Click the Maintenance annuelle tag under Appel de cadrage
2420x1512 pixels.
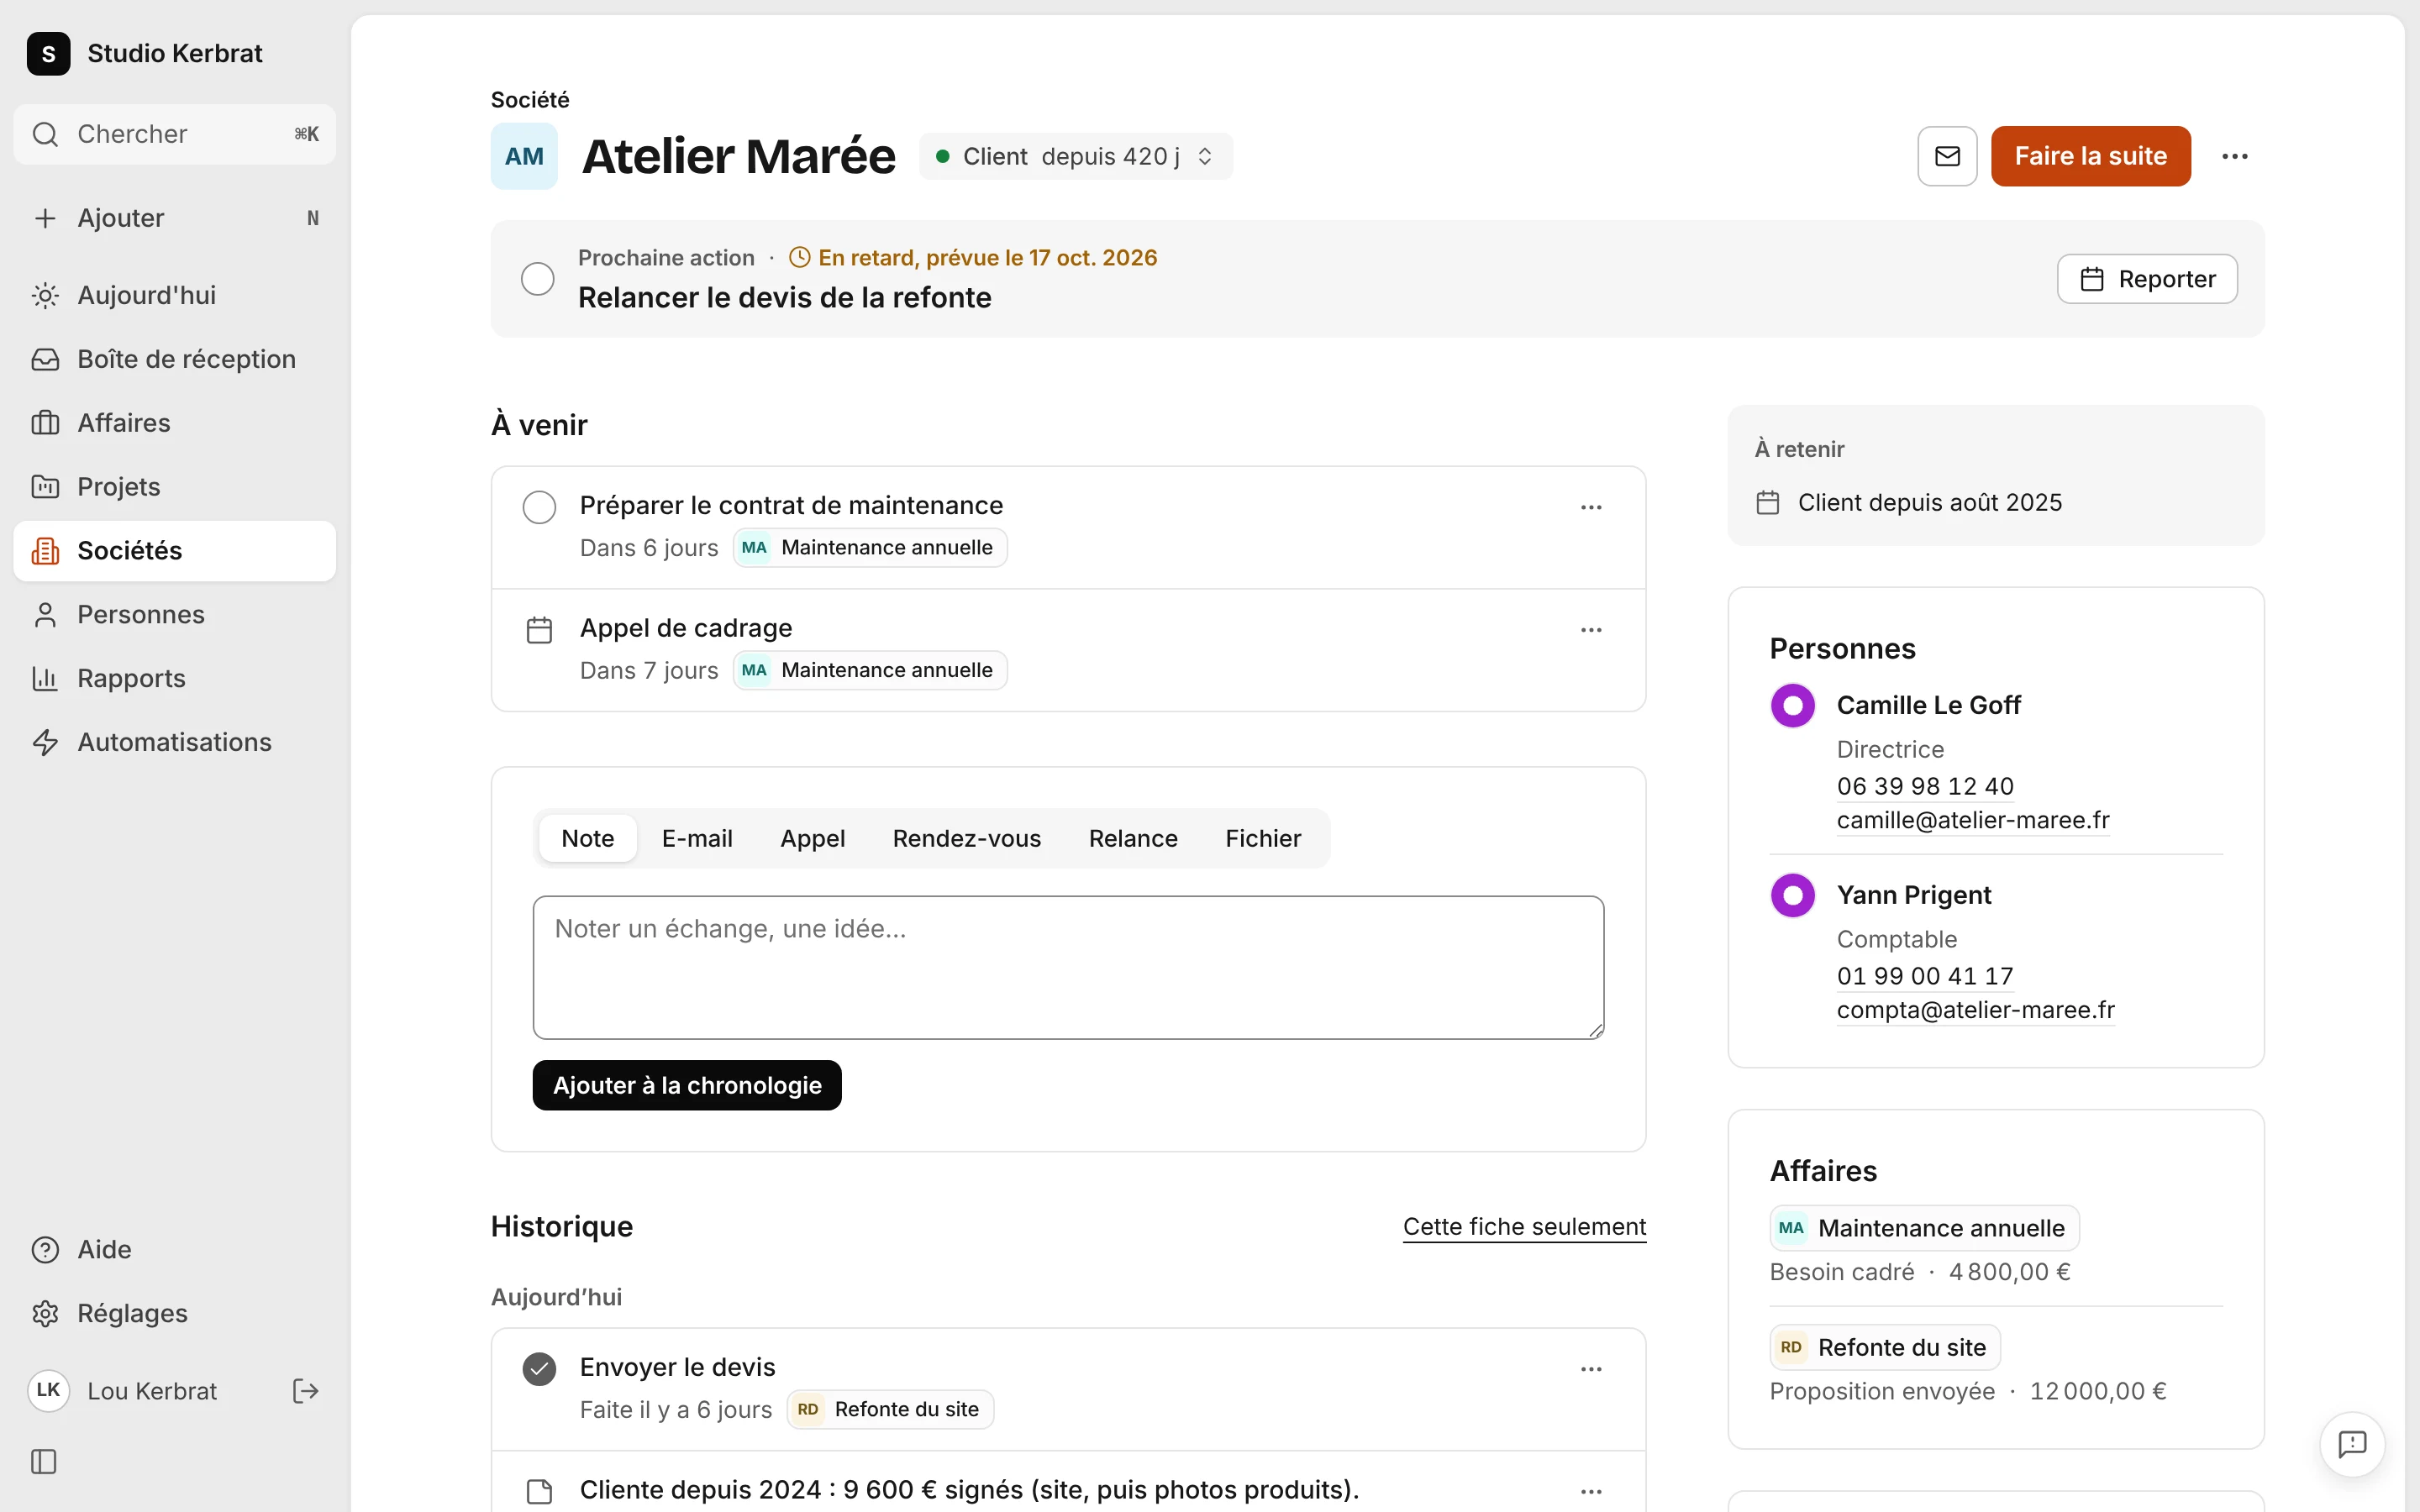(x=869, y=670)
